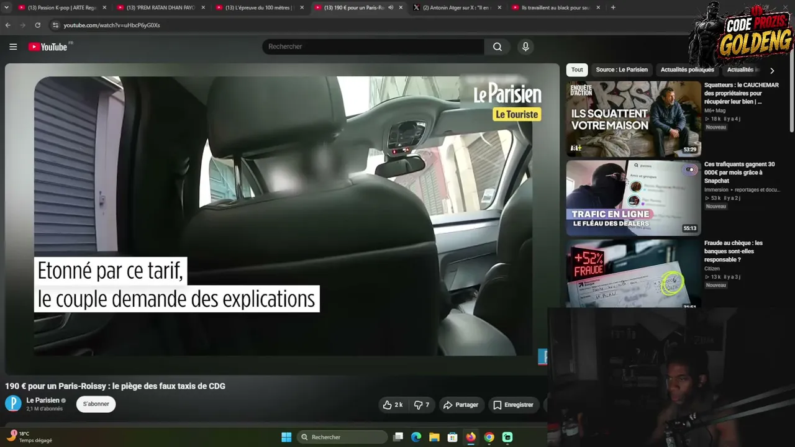
Task: Close the Passion K-pop ARTE tab
Action: 104,7
